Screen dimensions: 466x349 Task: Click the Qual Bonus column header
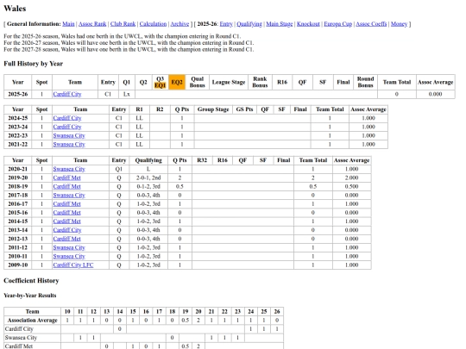click(198, 82)
